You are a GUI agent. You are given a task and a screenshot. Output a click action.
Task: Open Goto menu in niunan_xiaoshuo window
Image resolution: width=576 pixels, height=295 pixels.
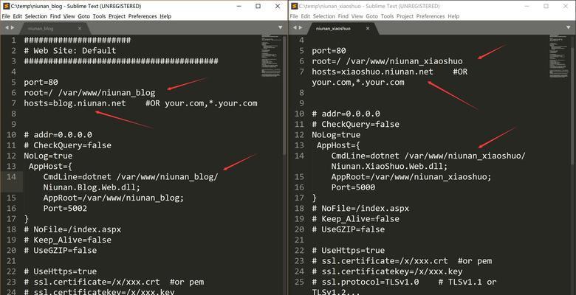click(x=371, y=16)
